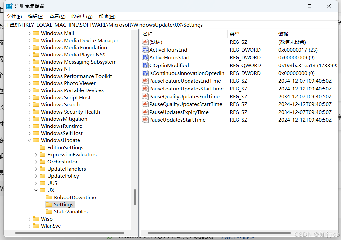The image size is (341, 240).
Task: Select the PauseUpdatesExpiryTime value name
Action: click(x=179, y=112)
